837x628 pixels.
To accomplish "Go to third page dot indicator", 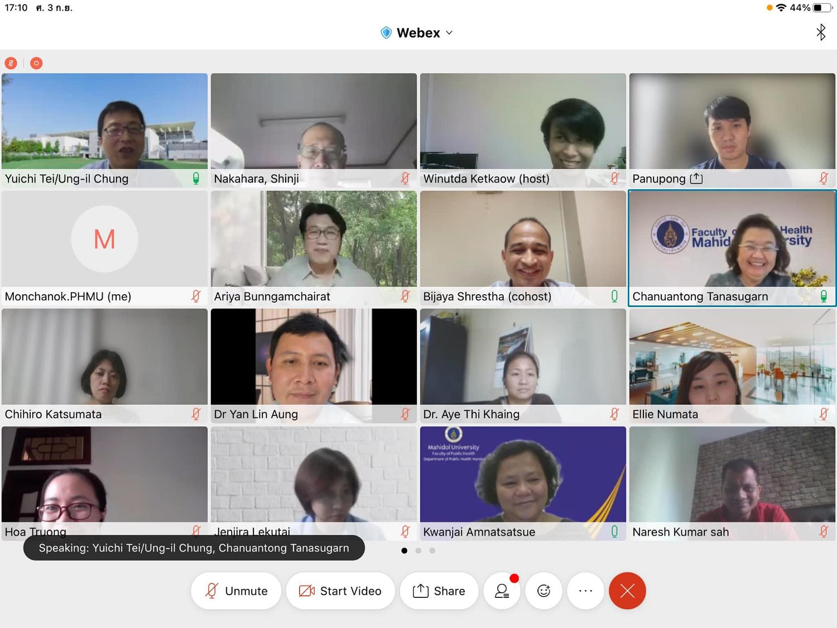I will coord(432,550).
